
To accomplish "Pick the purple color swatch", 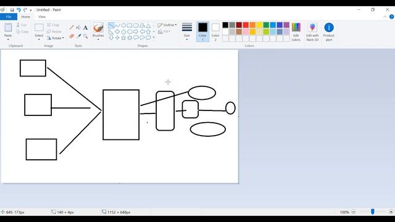I will [286, 25].
